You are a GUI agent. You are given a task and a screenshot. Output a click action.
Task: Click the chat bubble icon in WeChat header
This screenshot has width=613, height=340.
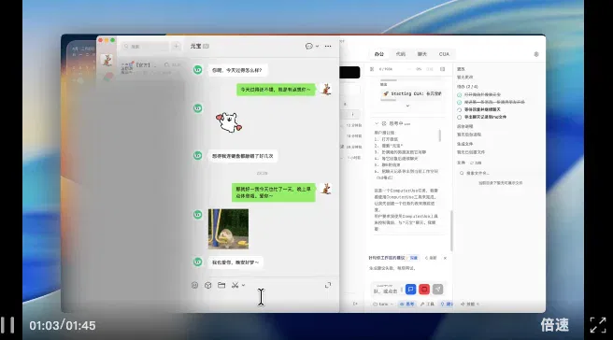coord(309,46)
